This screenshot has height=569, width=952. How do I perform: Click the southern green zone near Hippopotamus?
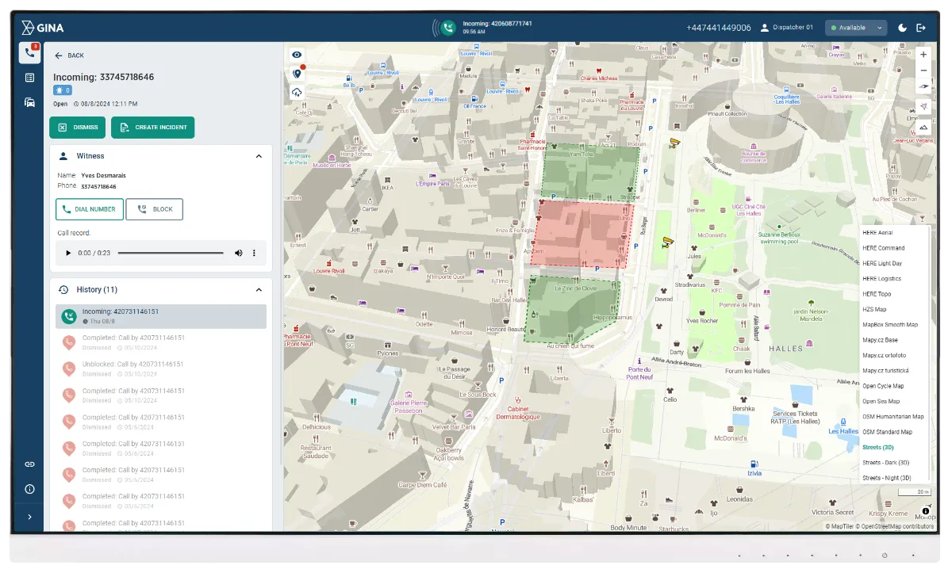click(x=571, y=309)
